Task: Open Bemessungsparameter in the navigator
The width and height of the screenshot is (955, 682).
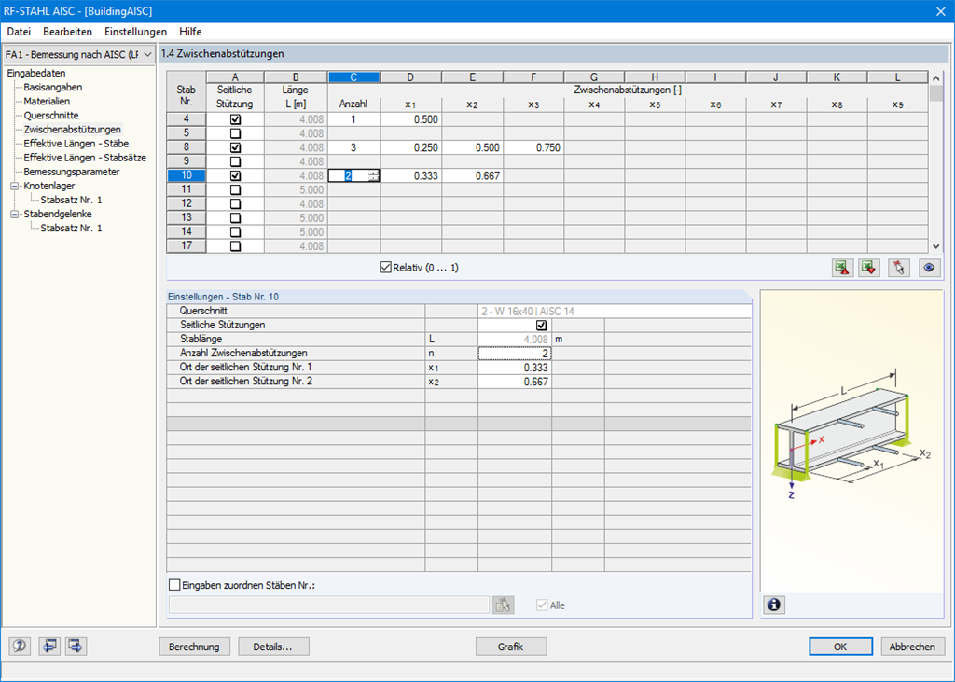Action: pyautogui.click(x=72, y=172)
